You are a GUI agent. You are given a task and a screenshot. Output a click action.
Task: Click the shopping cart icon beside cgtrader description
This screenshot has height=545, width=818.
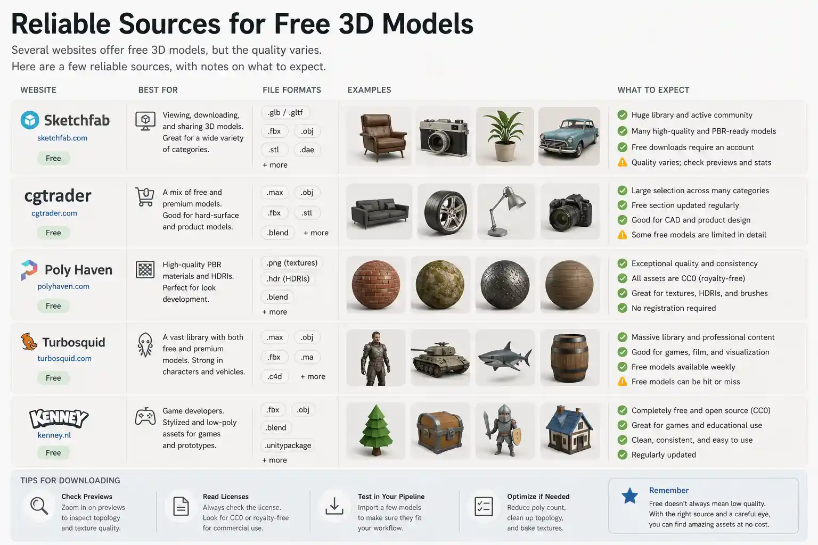click(x=145, y=197)
